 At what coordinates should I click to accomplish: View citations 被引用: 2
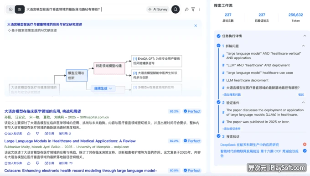pos(65,134)
